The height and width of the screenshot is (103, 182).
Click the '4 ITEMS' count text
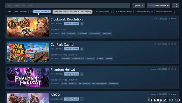(9, 12)
